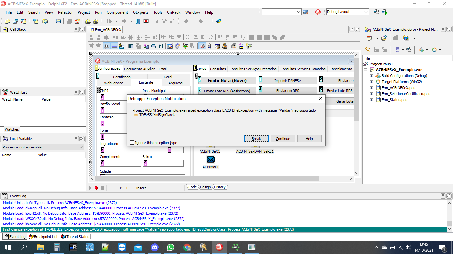Viewport: 453px width, 254px height.
Task: Click Remove File from Project icon
Action: click(x=96, y=21)
